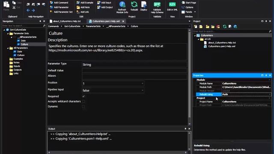Click Commands in the breadcrumb

point(53,26)
